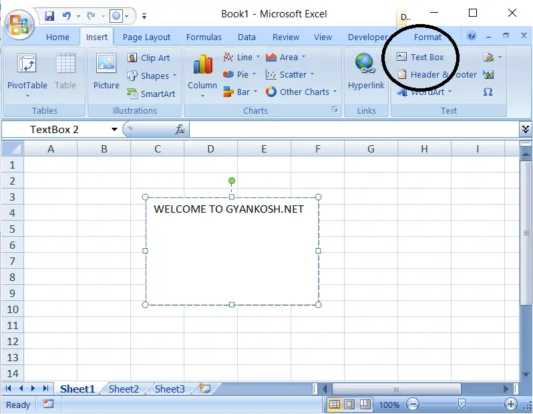
Task: Open Name Box dropdown arrow
Action: [115, 129]
